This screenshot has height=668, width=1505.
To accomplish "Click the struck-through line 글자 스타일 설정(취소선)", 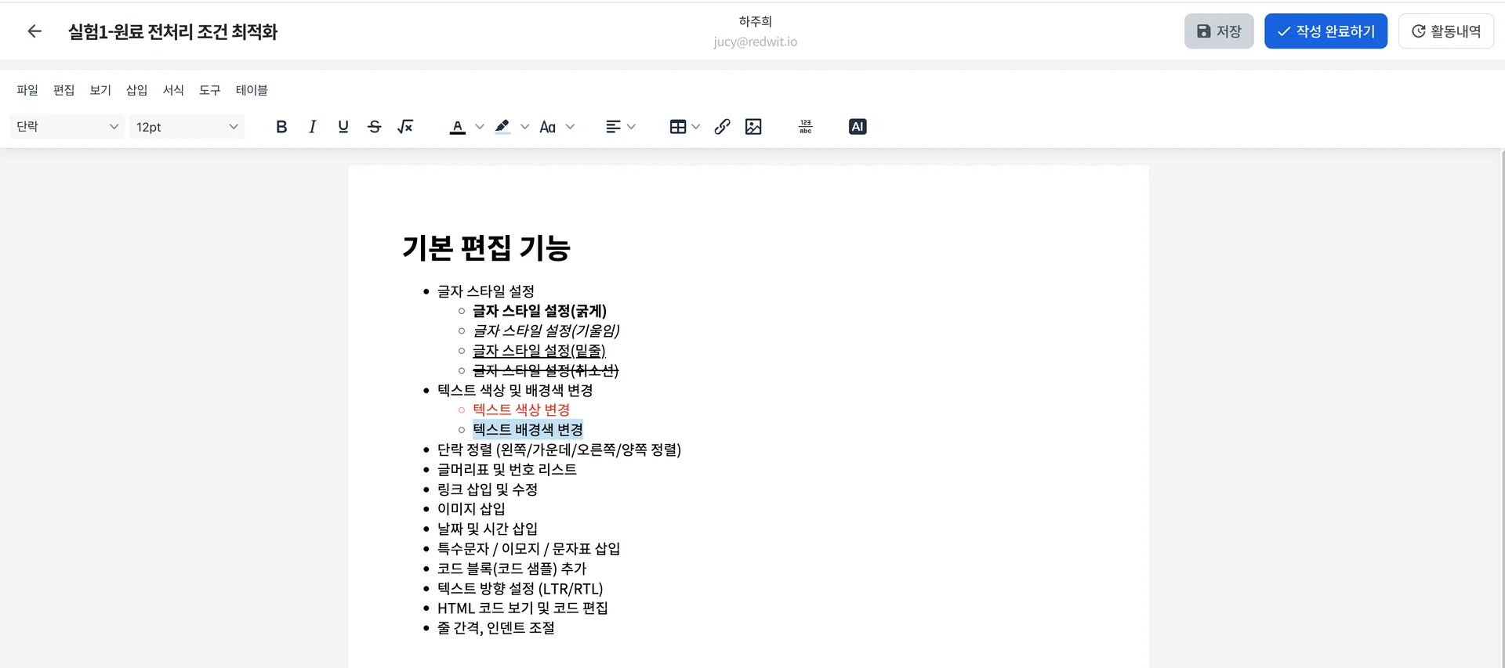I will 546,370.
